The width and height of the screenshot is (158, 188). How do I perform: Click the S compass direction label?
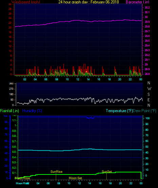click(x=149, y=95)
